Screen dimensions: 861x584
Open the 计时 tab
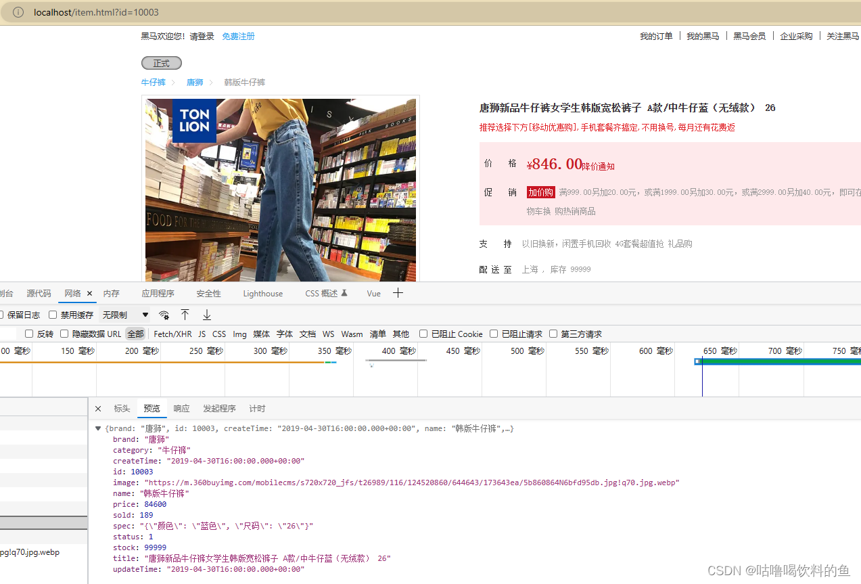(x=258, y=409)
